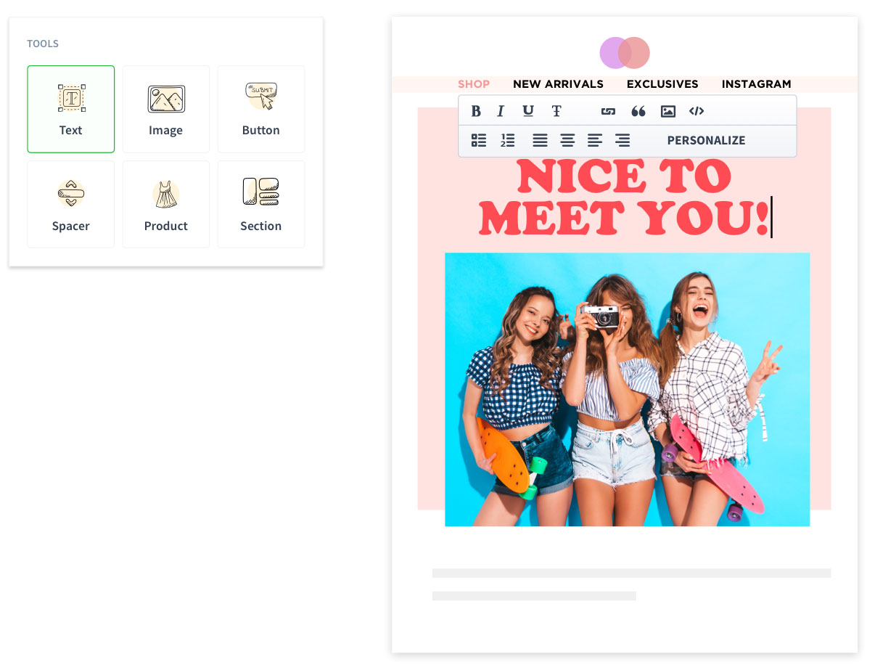
Task: Insert an image from the text toolbar
Action: [668, 111]
